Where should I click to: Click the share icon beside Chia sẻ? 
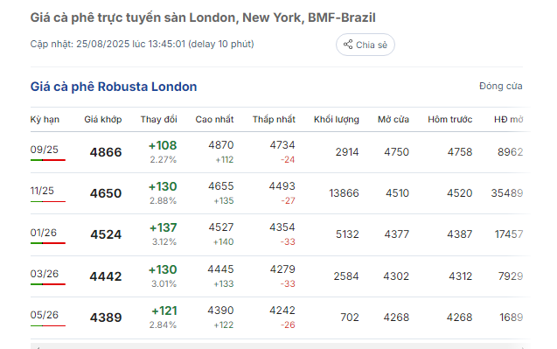348,45
